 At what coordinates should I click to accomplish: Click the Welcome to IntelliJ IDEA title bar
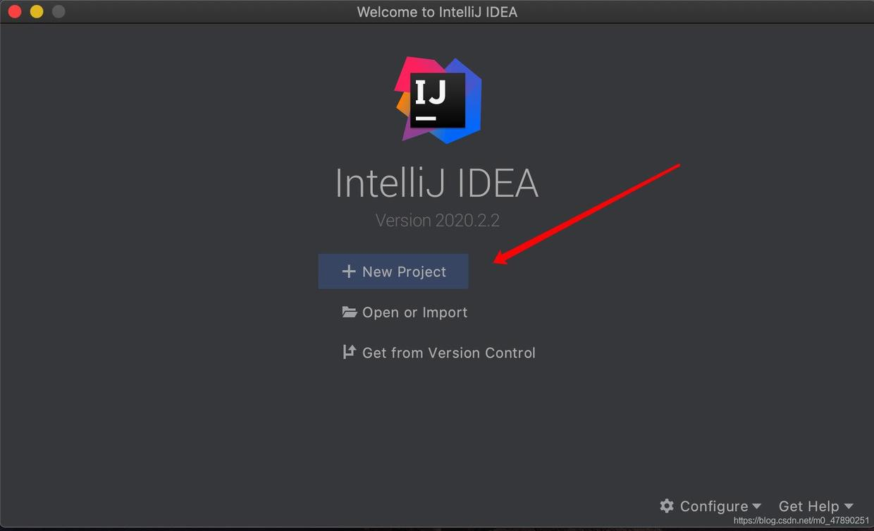[437, 12]
